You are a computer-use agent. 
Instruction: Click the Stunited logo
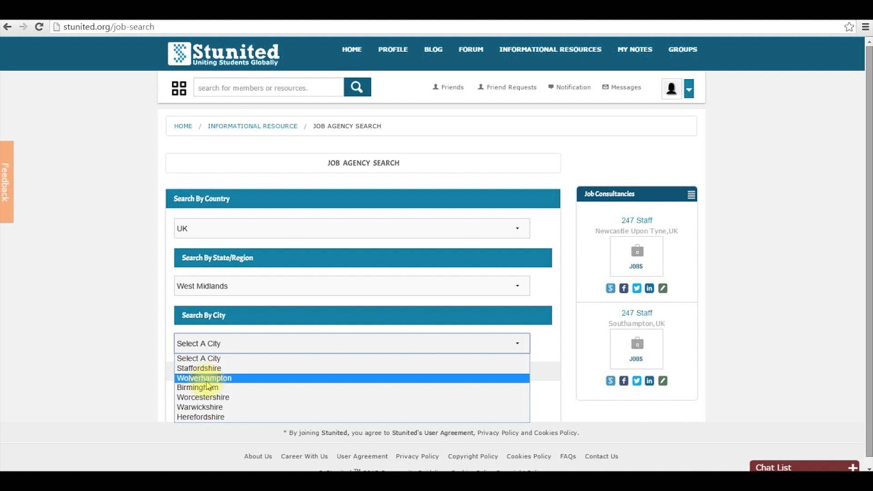click(x=224, y=54)
